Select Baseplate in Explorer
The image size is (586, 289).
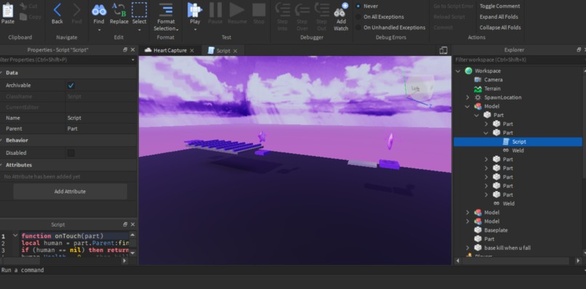click(496, 230)
